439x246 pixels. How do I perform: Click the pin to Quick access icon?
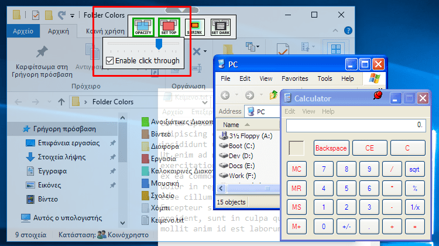(42, 52)
